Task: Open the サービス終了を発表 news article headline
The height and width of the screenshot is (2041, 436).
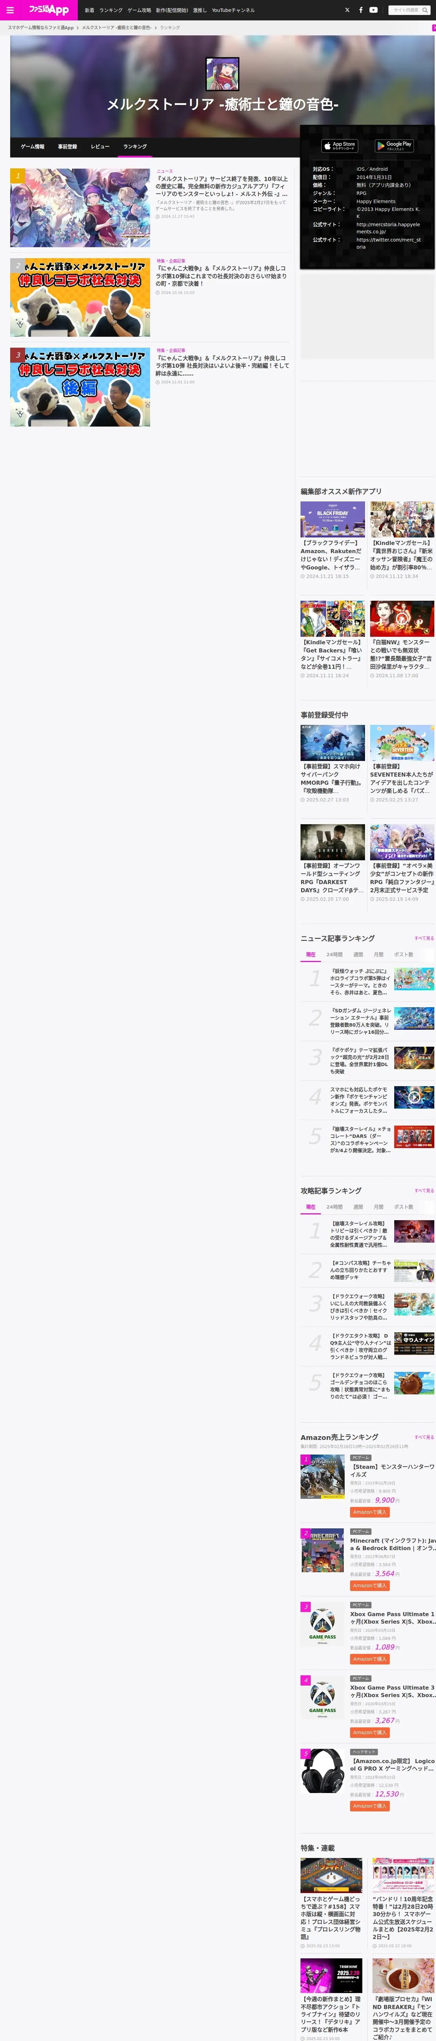Action: coord(221,186)
